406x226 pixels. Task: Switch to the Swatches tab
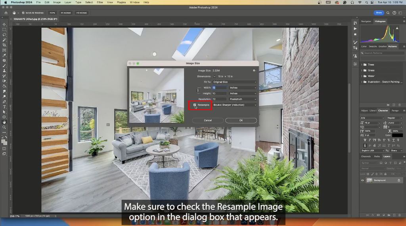pyautogui.click(x=373, y=47)
